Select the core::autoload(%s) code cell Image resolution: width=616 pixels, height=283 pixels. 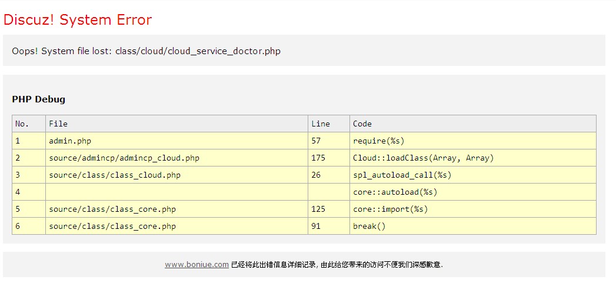click(473, 192)
